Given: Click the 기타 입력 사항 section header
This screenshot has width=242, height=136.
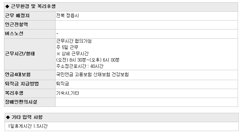Looking at the screenshot, I should pyautogui.click(x=122, y=117).
